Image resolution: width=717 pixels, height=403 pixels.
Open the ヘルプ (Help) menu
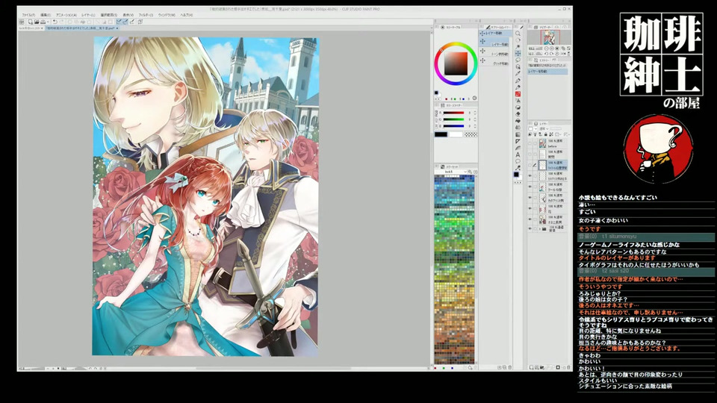(x=186, y=15)
